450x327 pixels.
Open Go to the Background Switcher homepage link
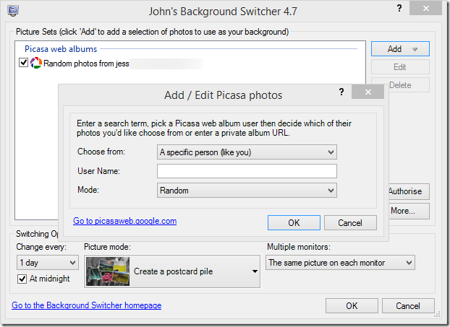coord(86,305)
